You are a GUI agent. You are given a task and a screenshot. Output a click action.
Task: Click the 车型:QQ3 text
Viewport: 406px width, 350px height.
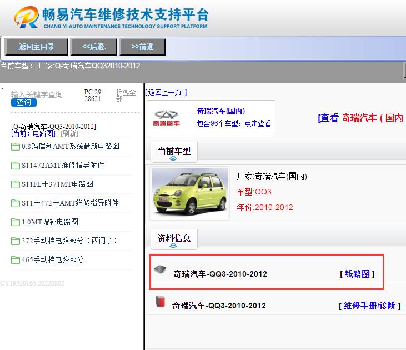pyautogui.click(x=254, y=192)
